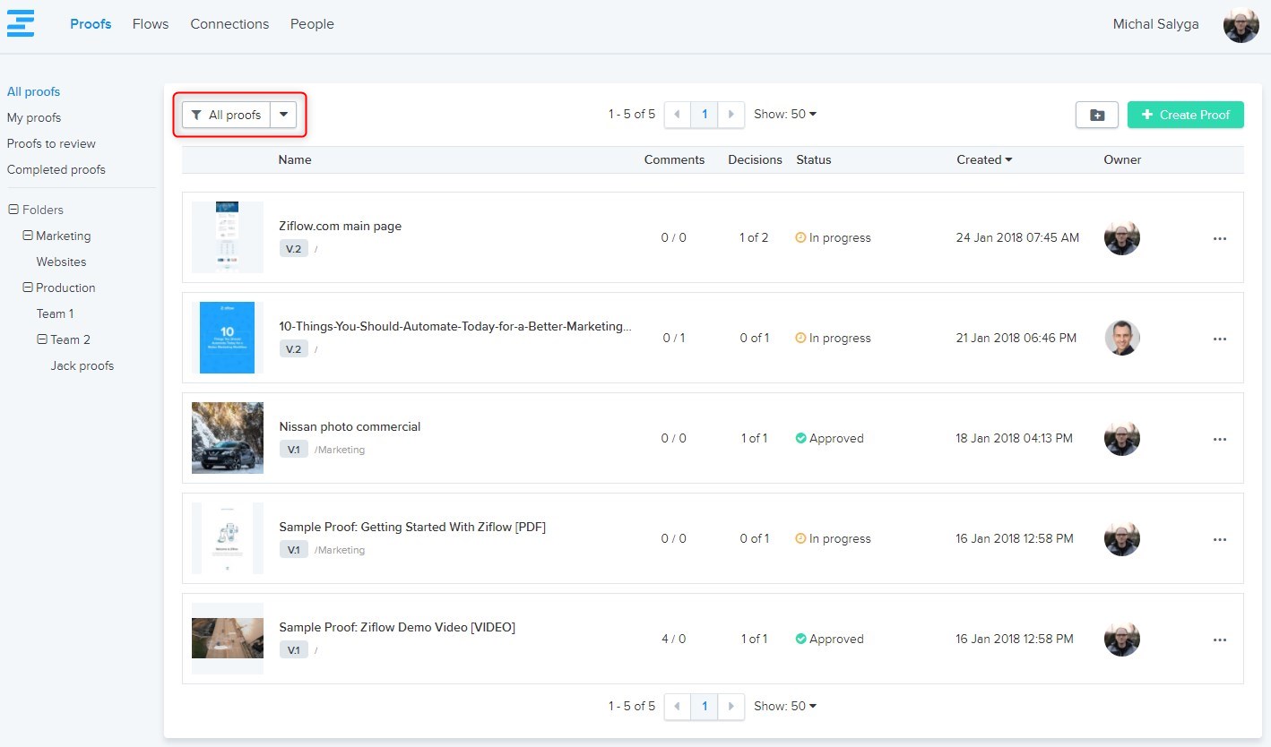The image size is (1271, 747).
Task: Open Proofs to review in sidebar
Action: pyautogui.click(x=51, y=143)
